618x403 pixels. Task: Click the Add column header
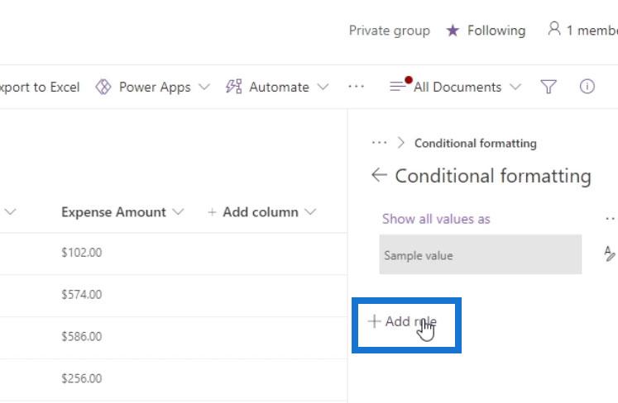pos(261,212)
